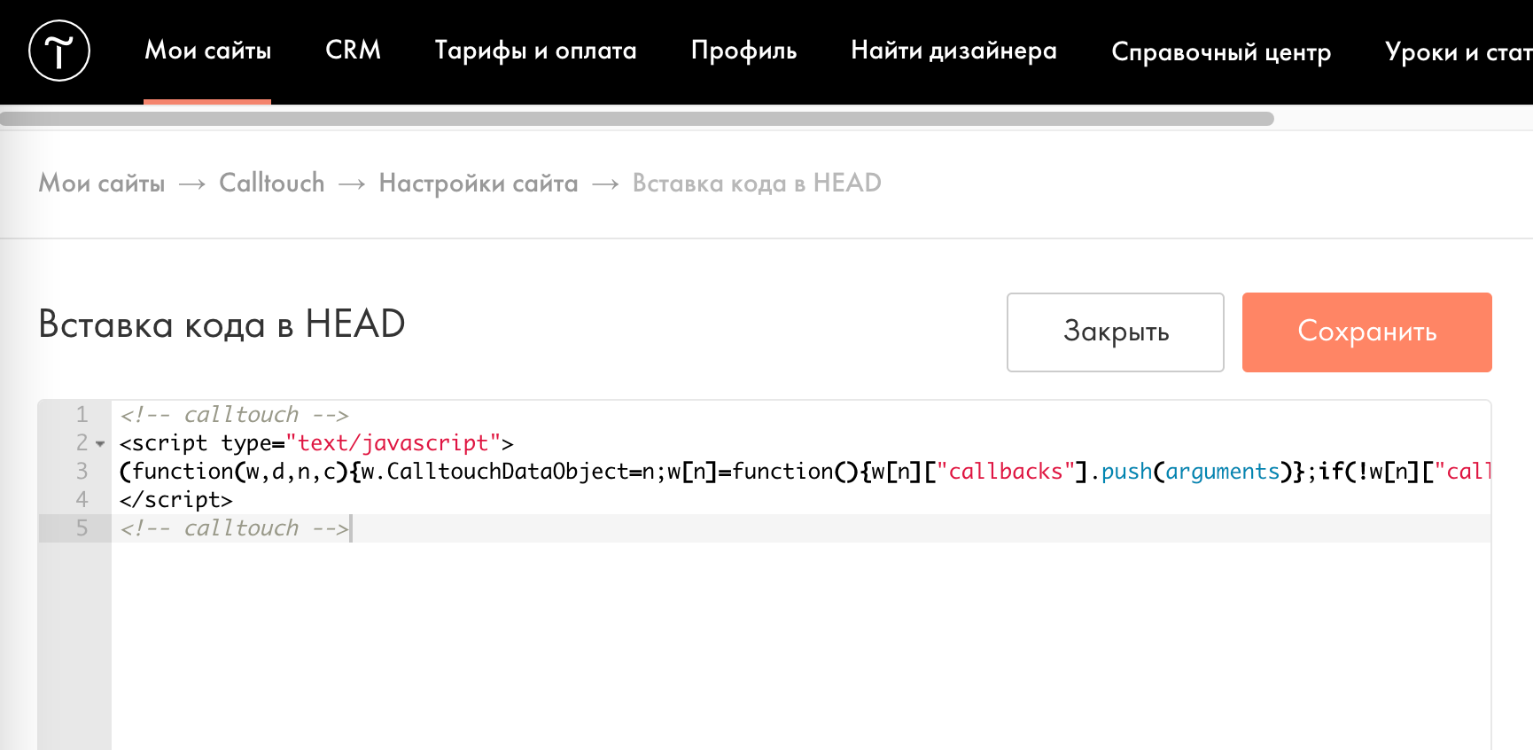The height and width of the screenshot is (750, 1533).
Task: Click the horizontal scrollbar under the navigation
Action: [636, 119]
